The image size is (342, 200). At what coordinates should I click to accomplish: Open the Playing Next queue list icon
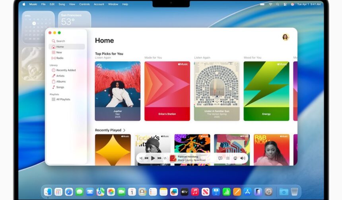point(228,158)
